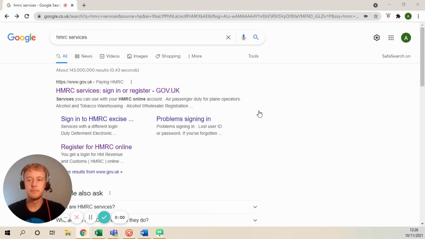Clear the search box with X icon

(x=228, y=38)
